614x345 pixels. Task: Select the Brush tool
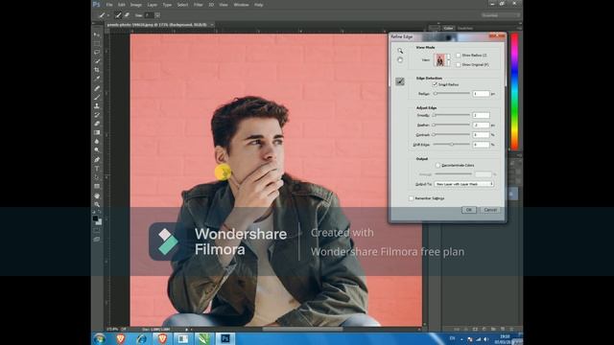[97, 97]
